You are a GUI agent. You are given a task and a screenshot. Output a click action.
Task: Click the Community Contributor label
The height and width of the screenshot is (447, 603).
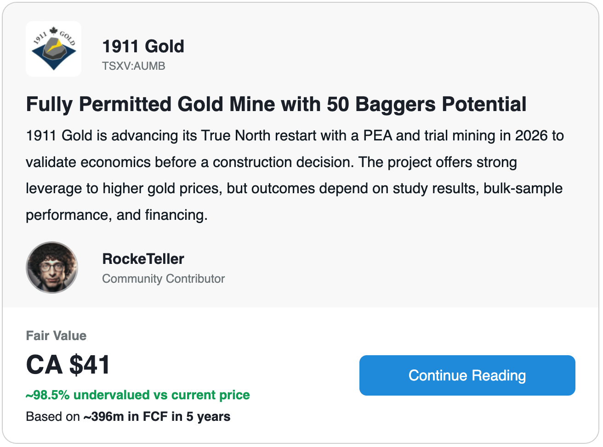163,279
